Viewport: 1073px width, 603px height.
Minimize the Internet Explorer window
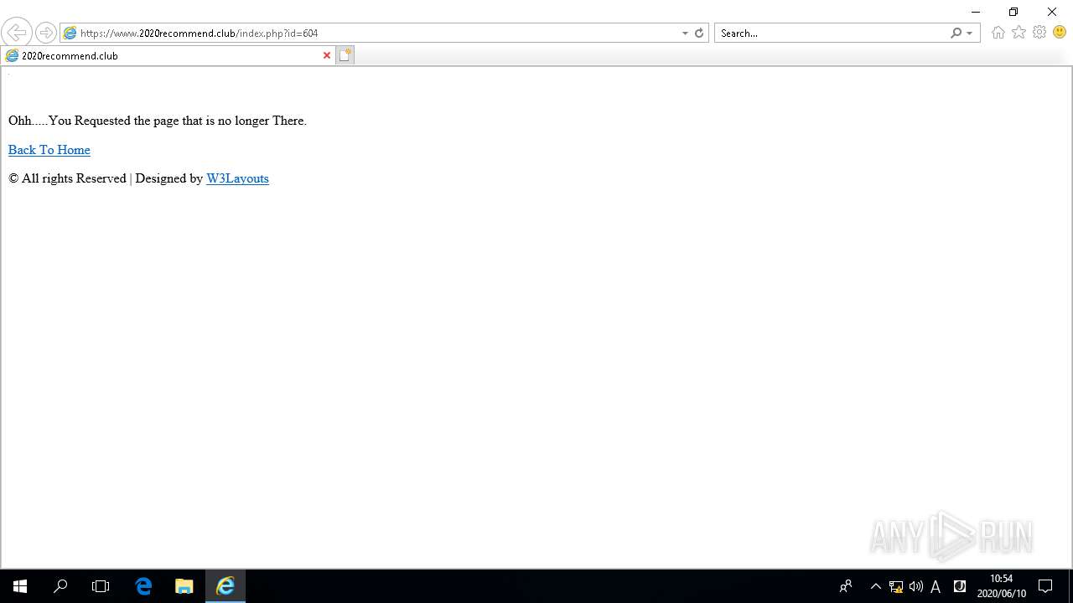(x=975, y=12)
